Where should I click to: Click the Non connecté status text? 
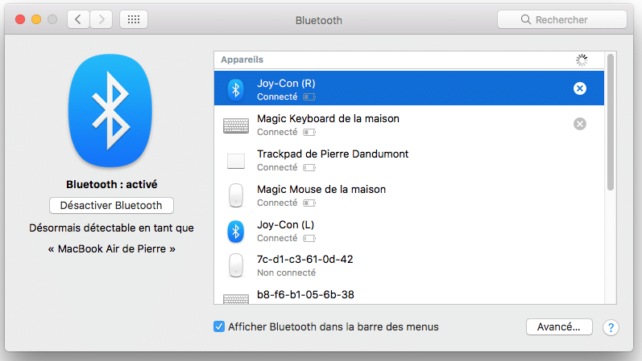click(x=286, y=273)
